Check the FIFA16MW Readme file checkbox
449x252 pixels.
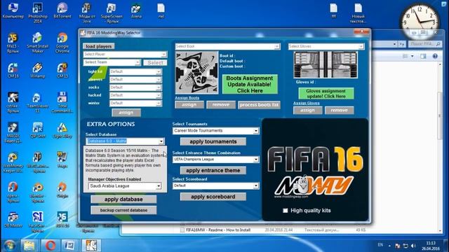[x=182, y=230]
